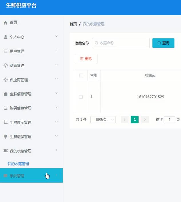Click the 生鲜供应平台 title
This screenshot has width=181, height=202.
click(21, 5)
